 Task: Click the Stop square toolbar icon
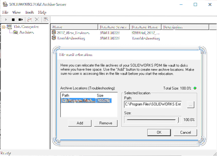point(13,19)
